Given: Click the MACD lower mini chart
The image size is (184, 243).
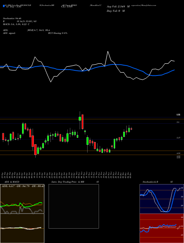Looking at the screenshot, I should click(22, 228).
